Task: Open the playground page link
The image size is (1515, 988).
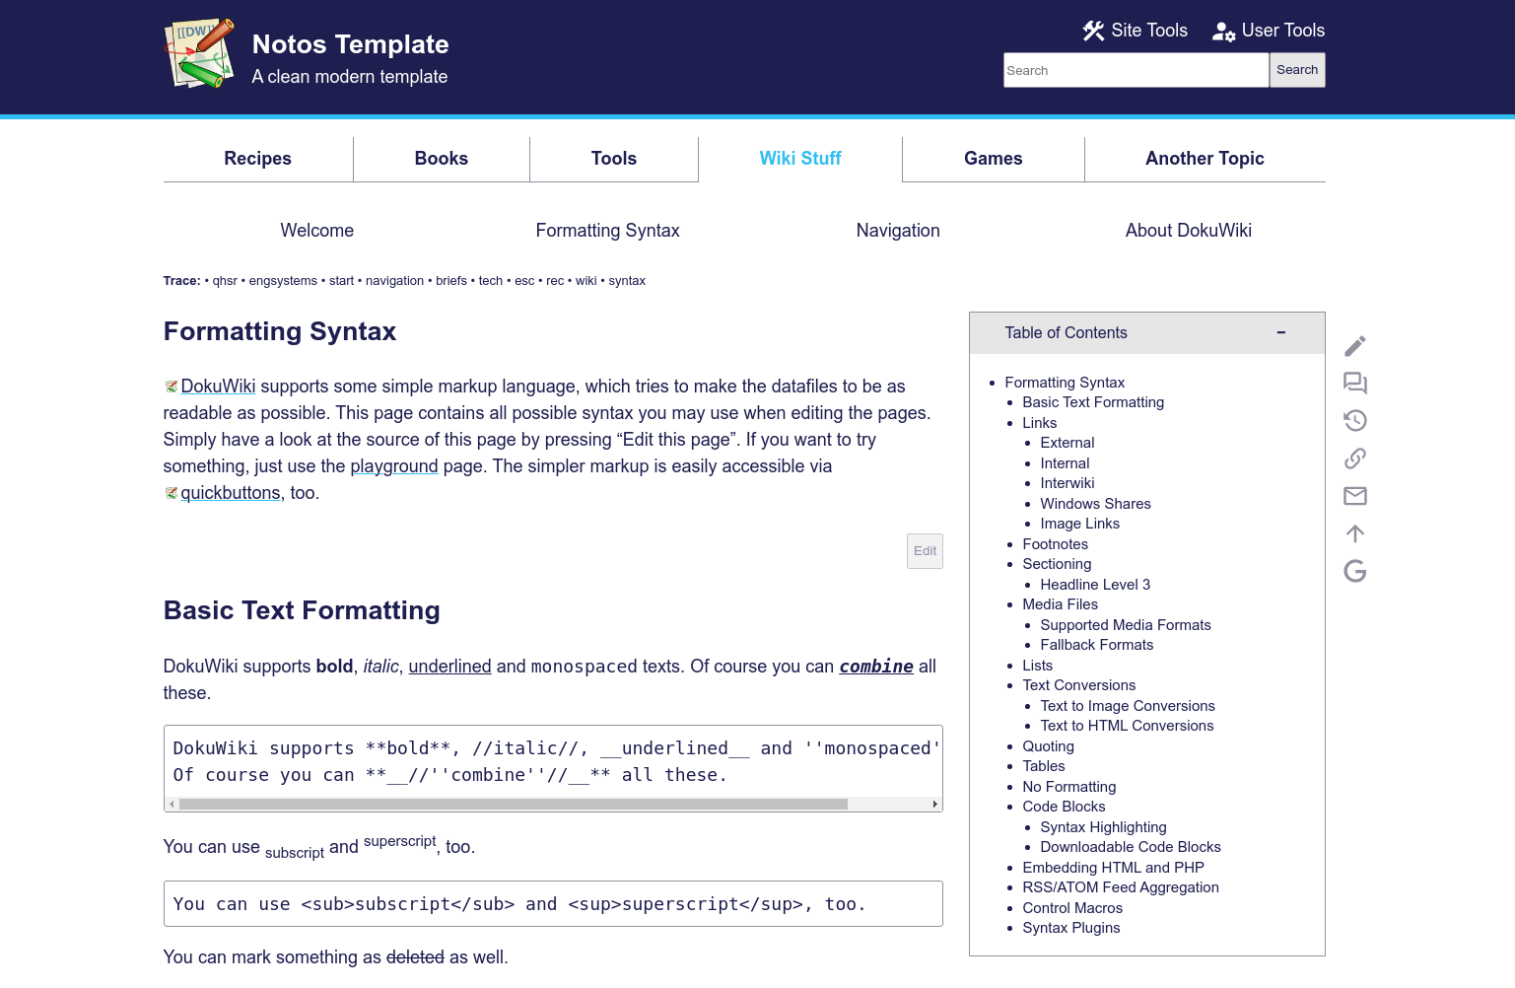Action: 394,466
